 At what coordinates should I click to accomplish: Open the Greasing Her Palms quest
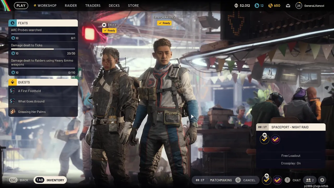pyautogui.click(x=43, y=112)
